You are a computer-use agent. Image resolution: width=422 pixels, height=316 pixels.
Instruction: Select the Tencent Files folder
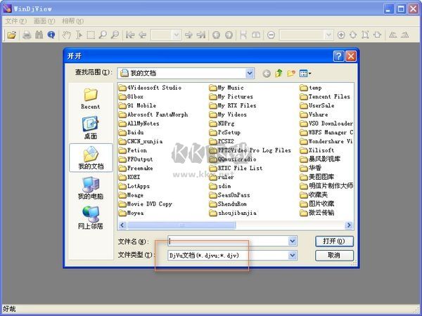[325, 96]
